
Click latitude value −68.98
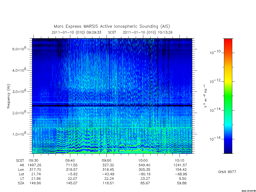[x=180, y=174]
